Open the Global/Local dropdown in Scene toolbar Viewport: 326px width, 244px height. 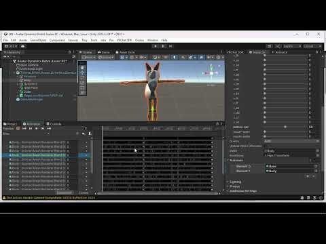point(106,58)
